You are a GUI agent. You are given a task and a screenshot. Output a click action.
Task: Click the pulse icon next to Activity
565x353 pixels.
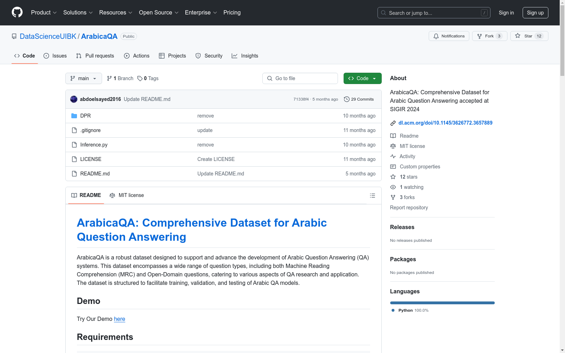pyautogui.click(x=393, y=156)
